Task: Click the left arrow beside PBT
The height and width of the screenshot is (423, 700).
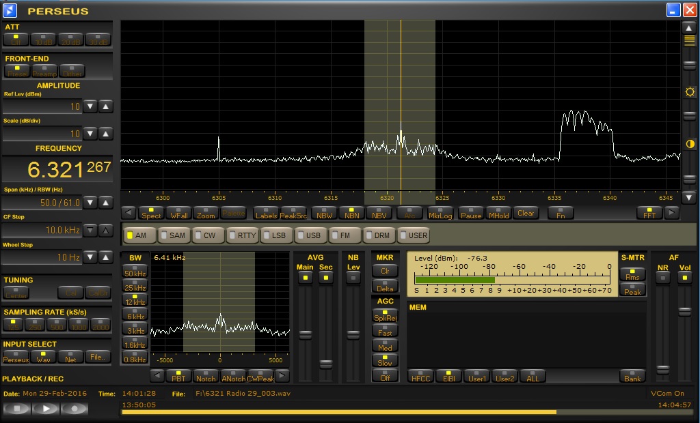Action: pos(157,376)
